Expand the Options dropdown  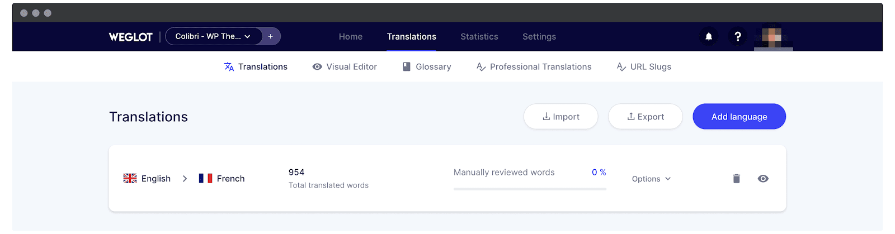tap(651, 179)
